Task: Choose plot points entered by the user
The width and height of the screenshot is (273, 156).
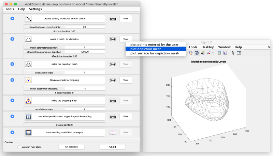Action: [x=156, y=45]
